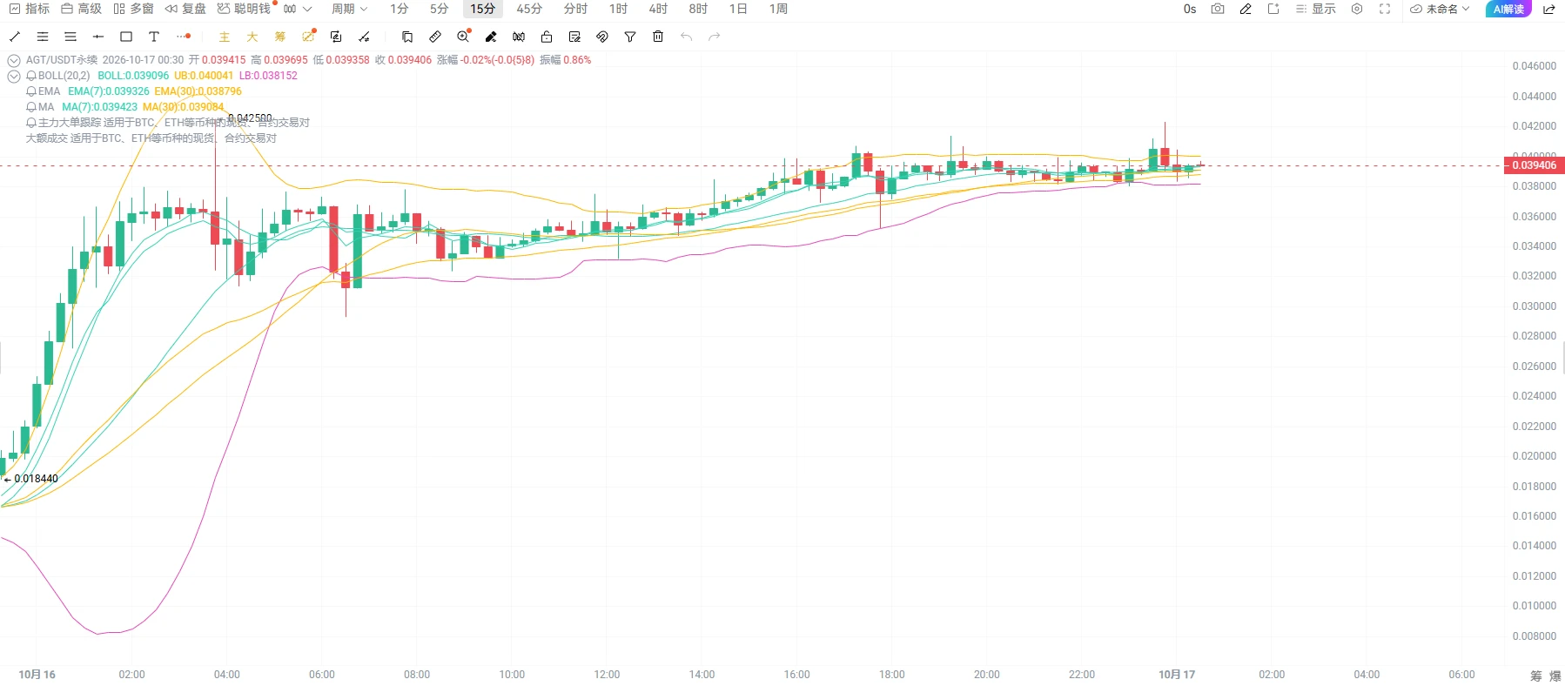Screen dimensions: 1565x686
Task: Switch to the 45分 timeframe
Action: click(529, 9)
